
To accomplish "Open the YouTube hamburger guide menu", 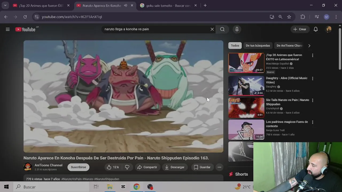I will coord(8,29).
